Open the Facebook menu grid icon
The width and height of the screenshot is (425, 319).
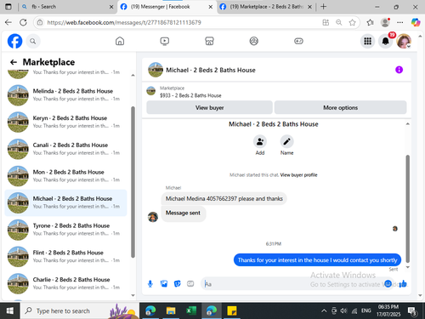[x=367, y=42]
